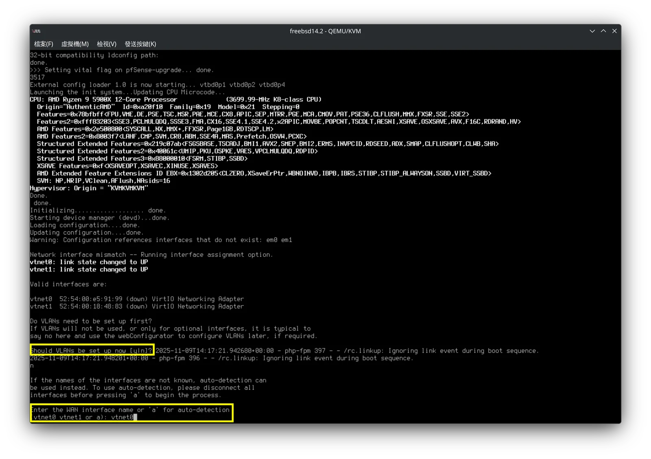The image size is (651, 459).
Task: Click the vtnet1 52:54:00:18:48:83 adapter row
Action: point(137,306)
